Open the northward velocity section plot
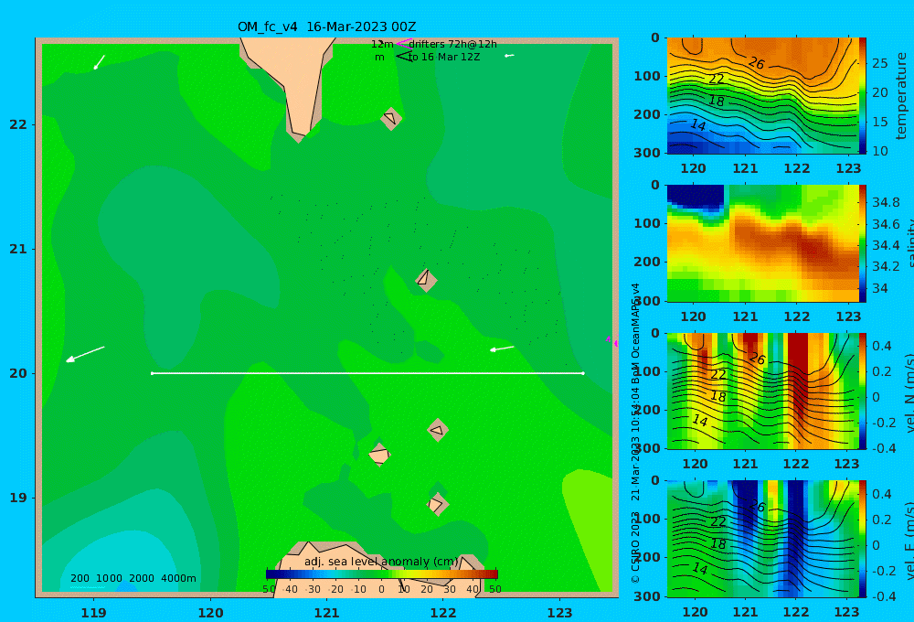914x622 pixels. click(762, 391)
